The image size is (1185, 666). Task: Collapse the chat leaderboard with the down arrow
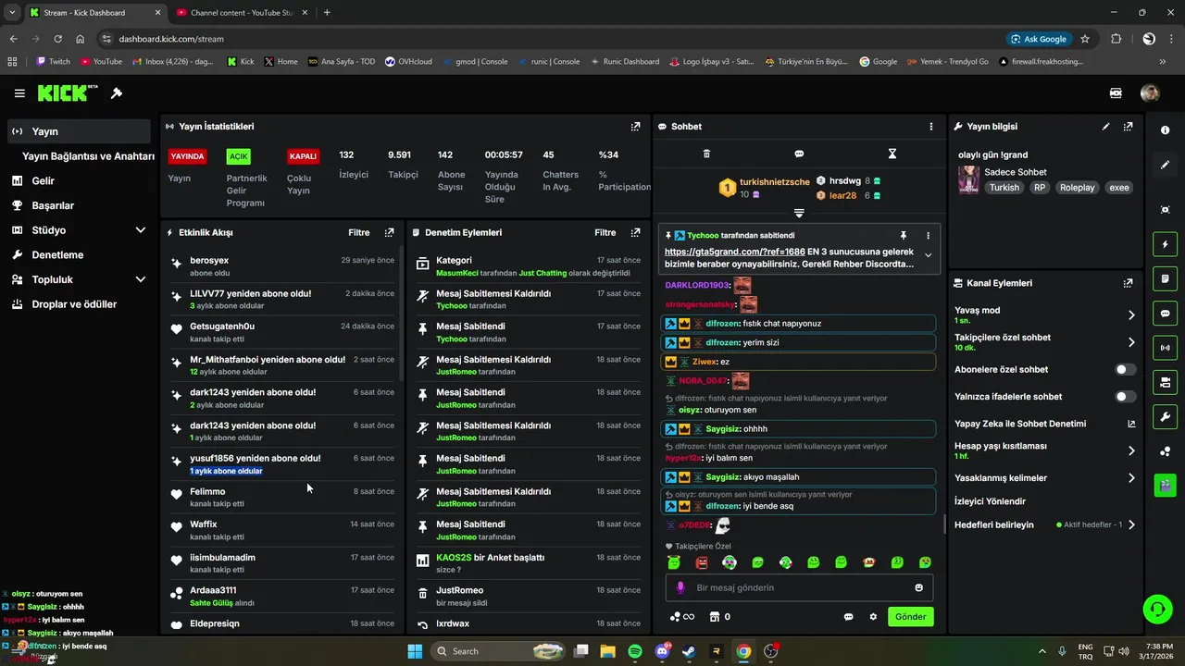coord(799,213)
